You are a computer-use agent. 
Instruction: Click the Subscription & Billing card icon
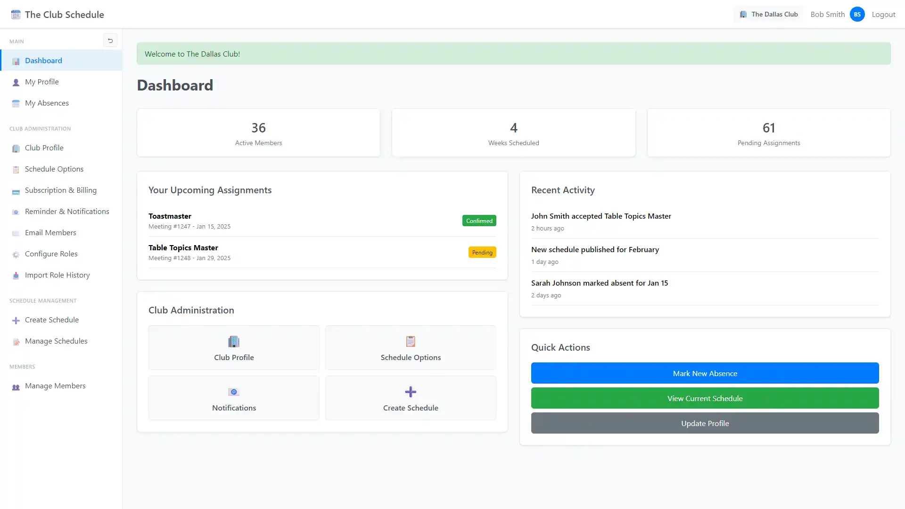point(16,191)
